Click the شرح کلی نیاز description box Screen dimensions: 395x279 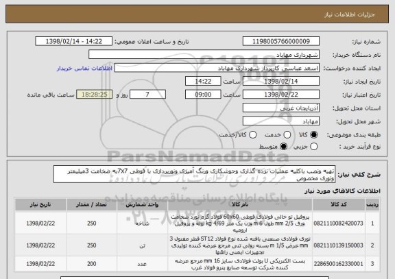tap(194, 174)
